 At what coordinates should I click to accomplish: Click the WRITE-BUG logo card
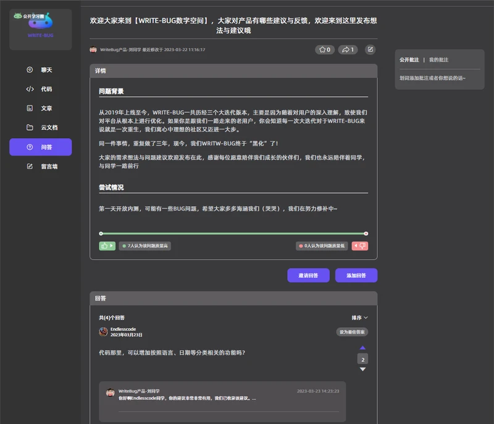click(x=41, y=29)
